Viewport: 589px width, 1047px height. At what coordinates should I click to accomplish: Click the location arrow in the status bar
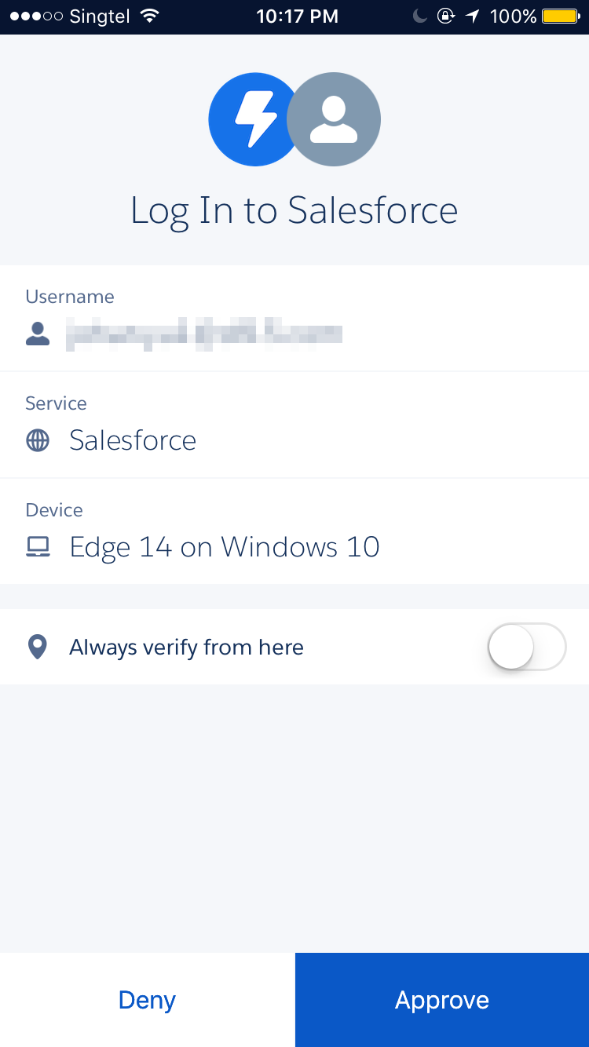coord(471,15)
